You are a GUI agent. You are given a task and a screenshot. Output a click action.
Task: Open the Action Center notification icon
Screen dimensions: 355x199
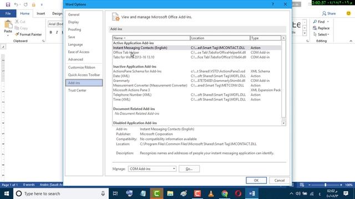coord(346,193)
